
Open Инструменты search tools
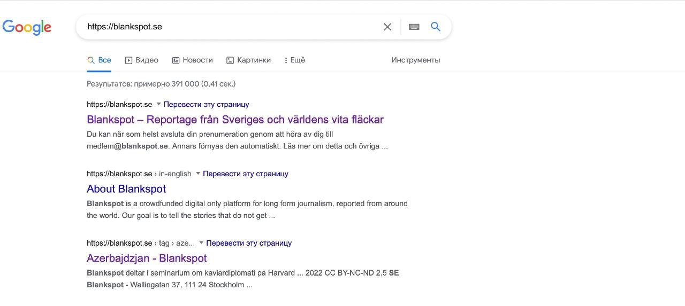pyautogui.click(x=415, y=60)
